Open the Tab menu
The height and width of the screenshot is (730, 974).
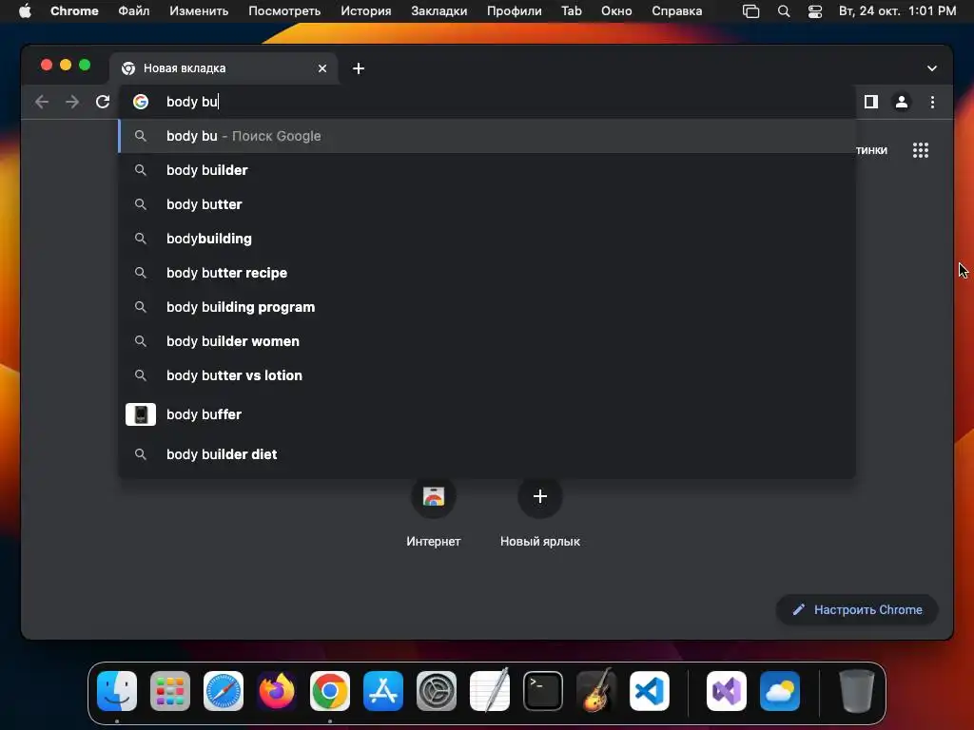(572, 10)
